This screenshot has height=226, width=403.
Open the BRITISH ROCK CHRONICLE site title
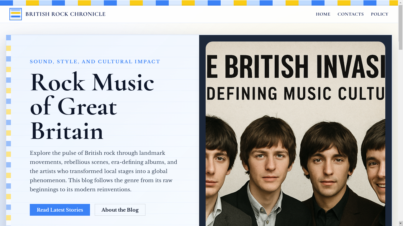click(65, 14)
